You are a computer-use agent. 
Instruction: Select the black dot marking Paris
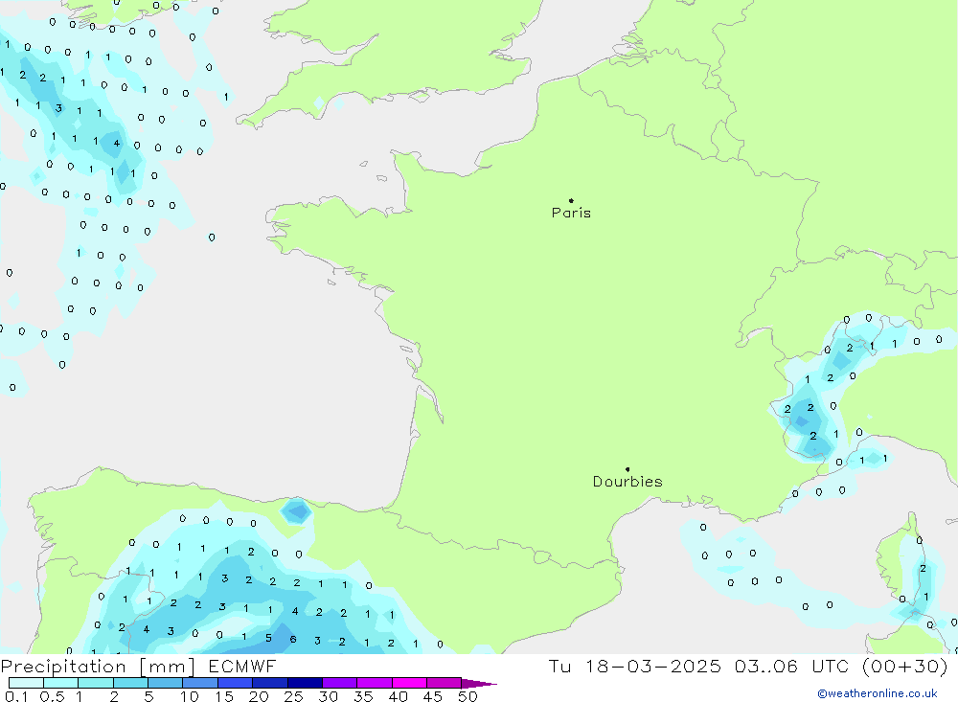571,200
